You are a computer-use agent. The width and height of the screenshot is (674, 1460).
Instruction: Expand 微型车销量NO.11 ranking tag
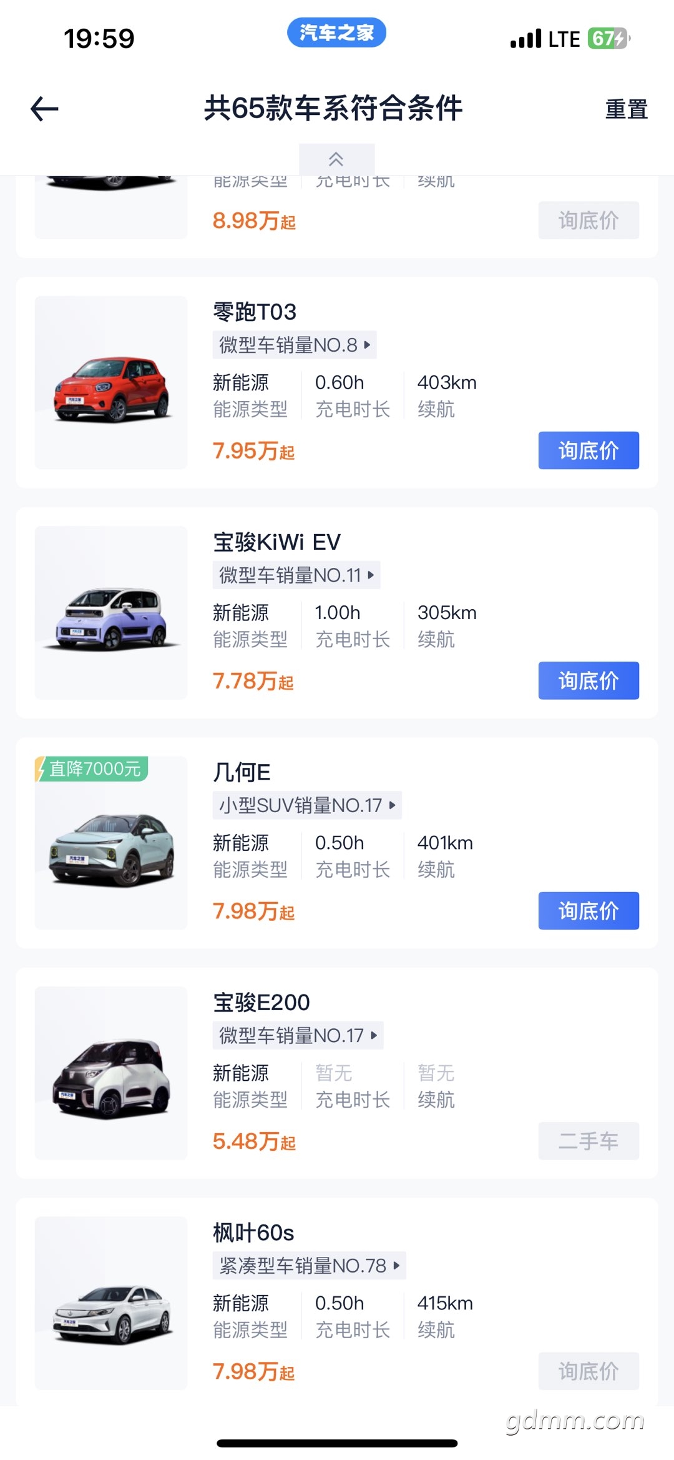(x=296, y=575)
